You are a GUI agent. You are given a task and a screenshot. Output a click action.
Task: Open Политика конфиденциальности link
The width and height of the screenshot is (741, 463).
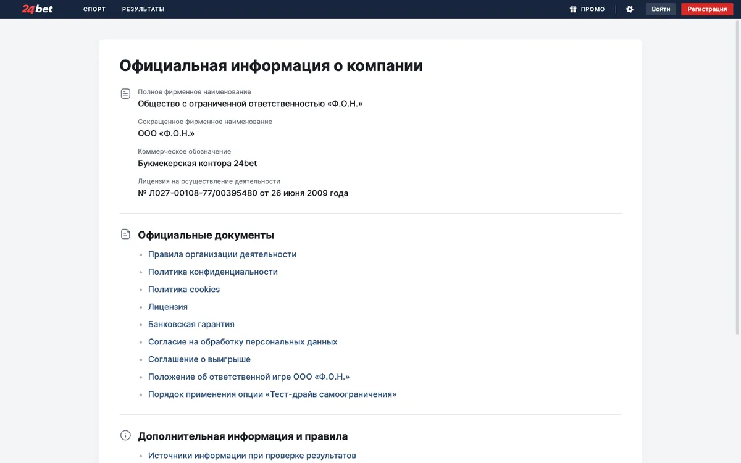coord(213,272)
